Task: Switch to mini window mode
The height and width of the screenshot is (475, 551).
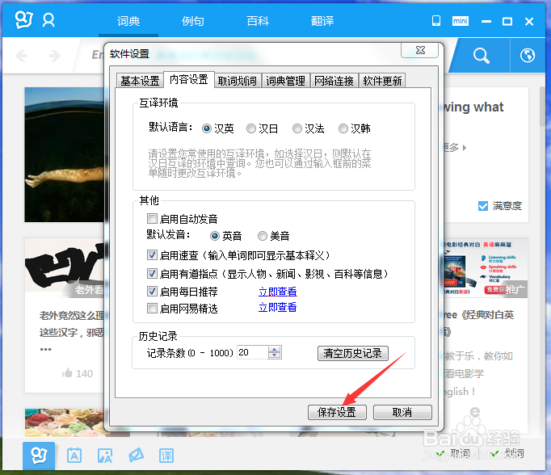Action: [x=460, y=21]
